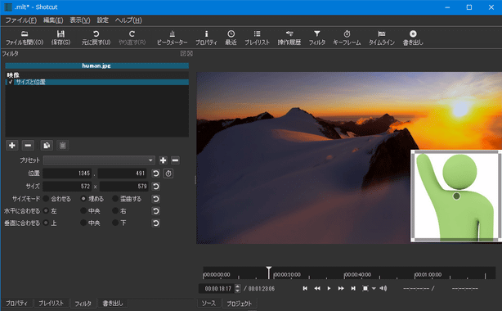Select the 合わせる size mode radio button
The height and width of the screenshot is (311, 502).
pos(46,199)
